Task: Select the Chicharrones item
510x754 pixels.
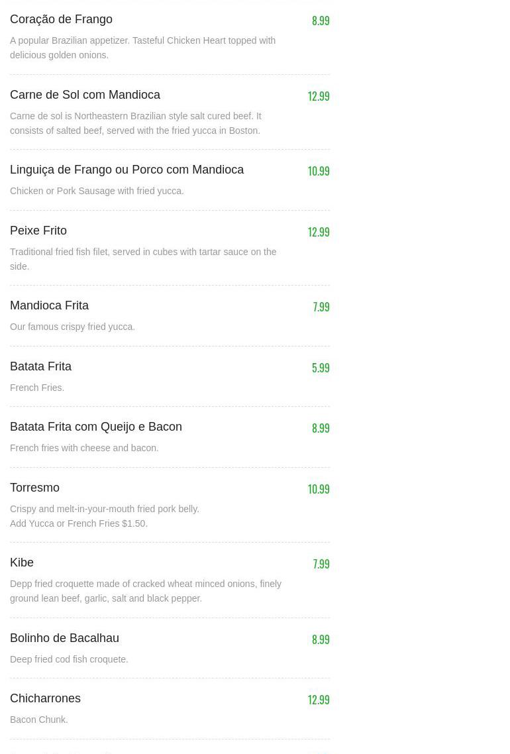Action: 45,698
